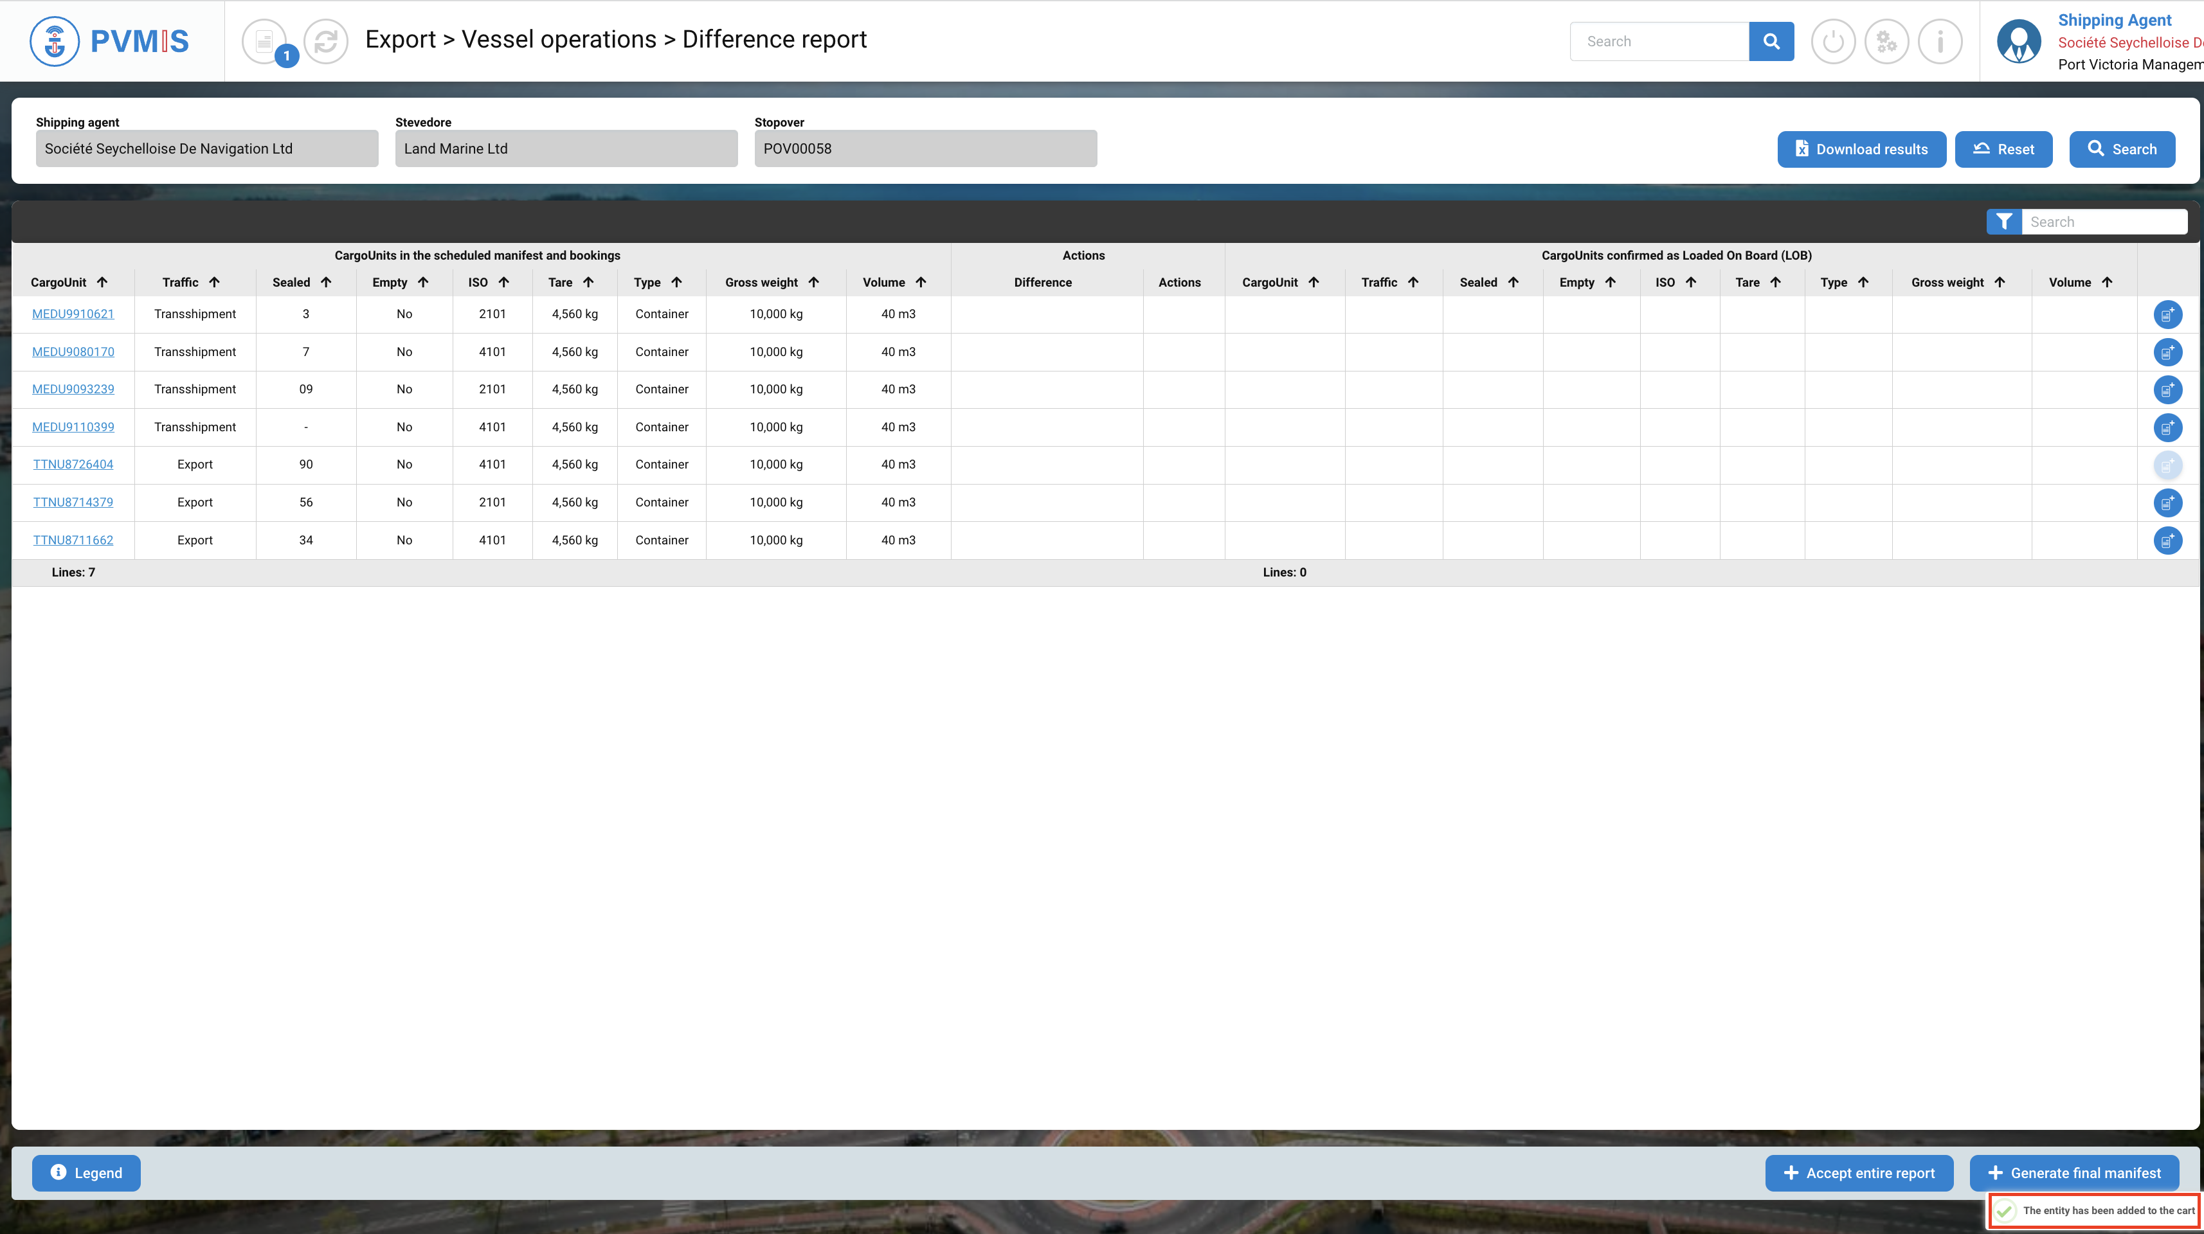Screen dimensions: 2204x1234
Task: Sort by the left Sealed column arrow
Action: [326, 282]
